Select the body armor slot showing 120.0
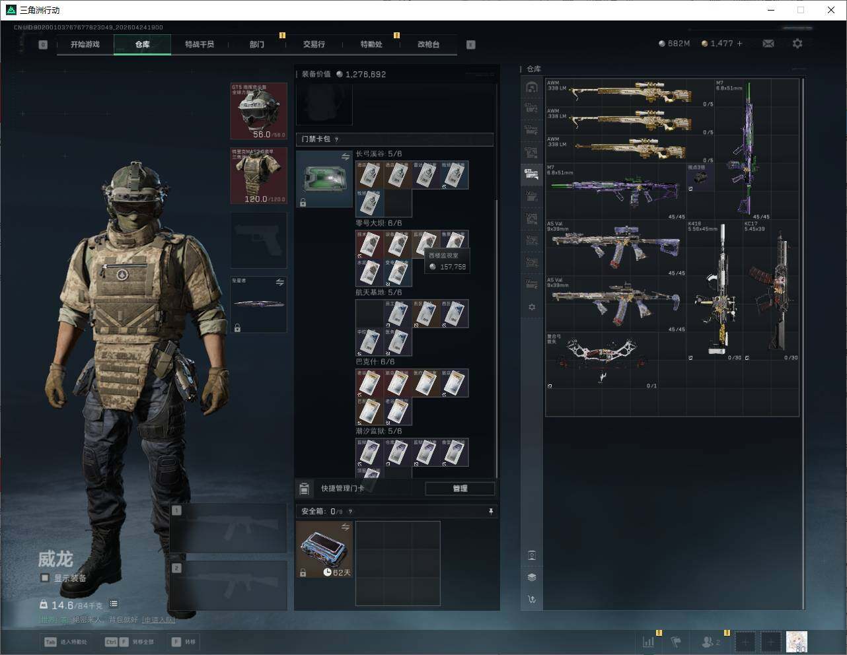 [x=259, y=176]
